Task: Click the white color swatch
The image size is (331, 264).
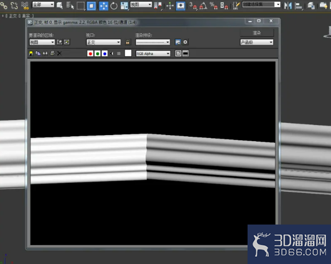Action: (128, 53)
